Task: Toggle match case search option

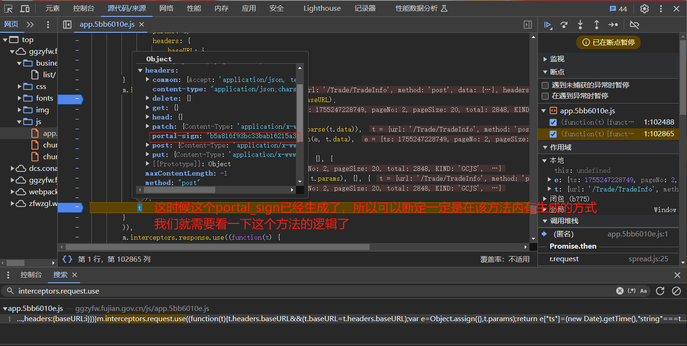Action: click(x=643, y=291)
